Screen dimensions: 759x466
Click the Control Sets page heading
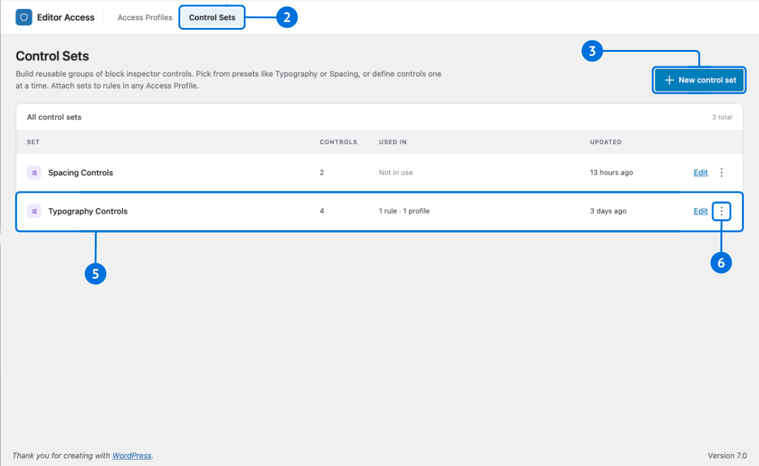coord(52,56)
